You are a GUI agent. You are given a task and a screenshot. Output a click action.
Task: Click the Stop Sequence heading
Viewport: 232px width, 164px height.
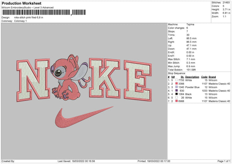coord(177,73)
